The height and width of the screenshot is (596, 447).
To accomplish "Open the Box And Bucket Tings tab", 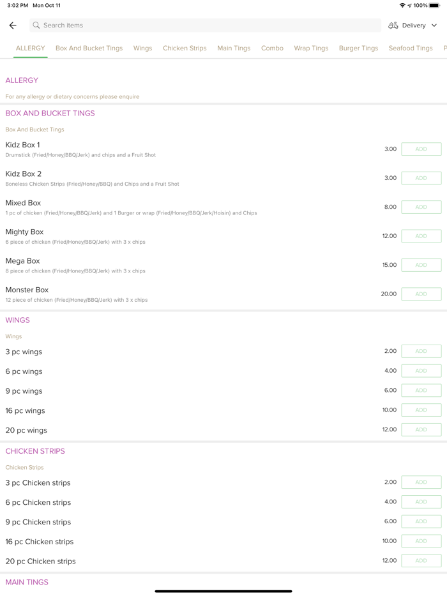I will click(x=89, y=48).
